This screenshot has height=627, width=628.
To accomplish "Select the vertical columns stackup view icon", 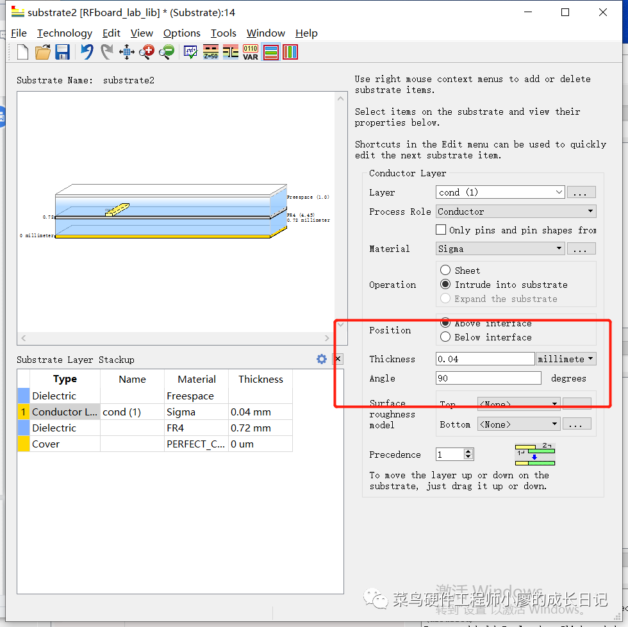I will pos(290,52).
